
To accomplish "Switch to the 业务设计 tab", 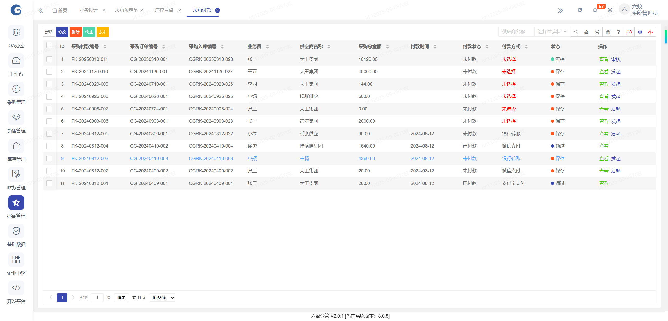I will (x=88, y=10).
